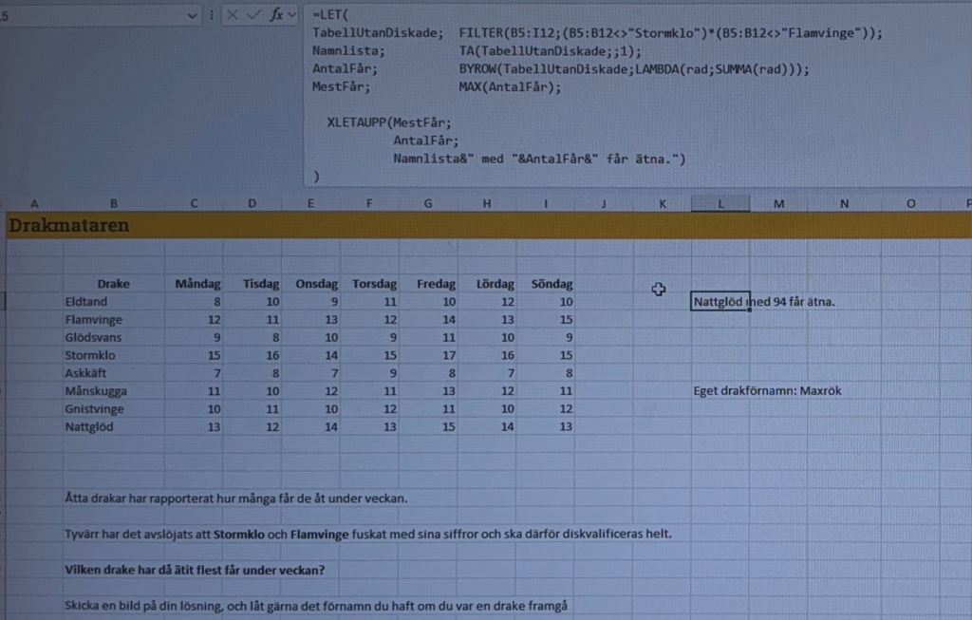Click Gnistvinge's Söndag value 12
Image resolution: width=972 pixels, height=620 pixels.
coord(546,409)
